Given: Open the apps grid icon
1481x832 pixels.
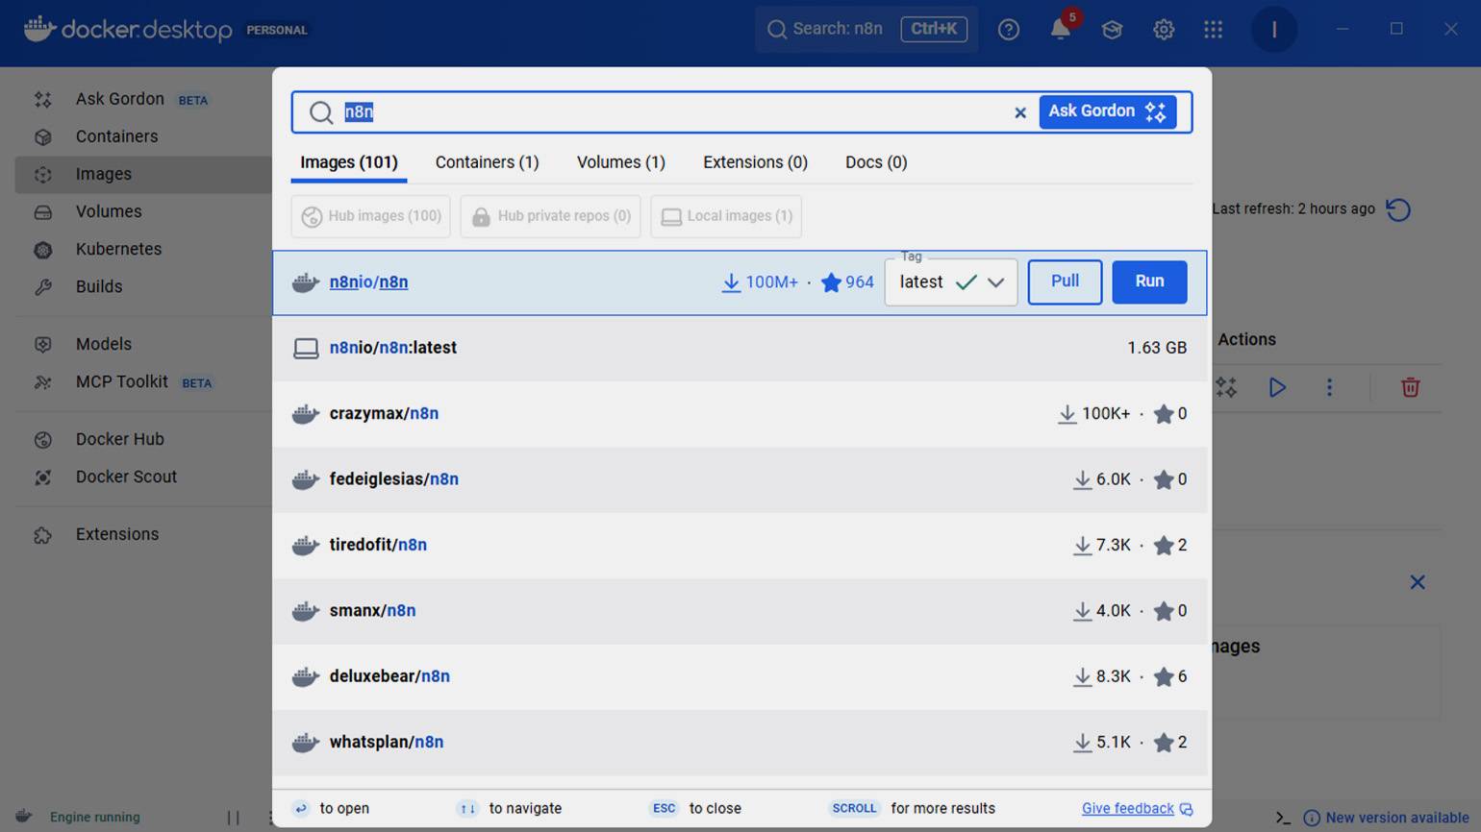Looking at the screenshot, I should [x=1214, y=30].
